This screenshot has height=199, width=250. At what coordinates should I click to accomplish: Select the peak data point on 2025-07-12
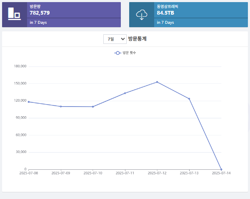[157, 82]
